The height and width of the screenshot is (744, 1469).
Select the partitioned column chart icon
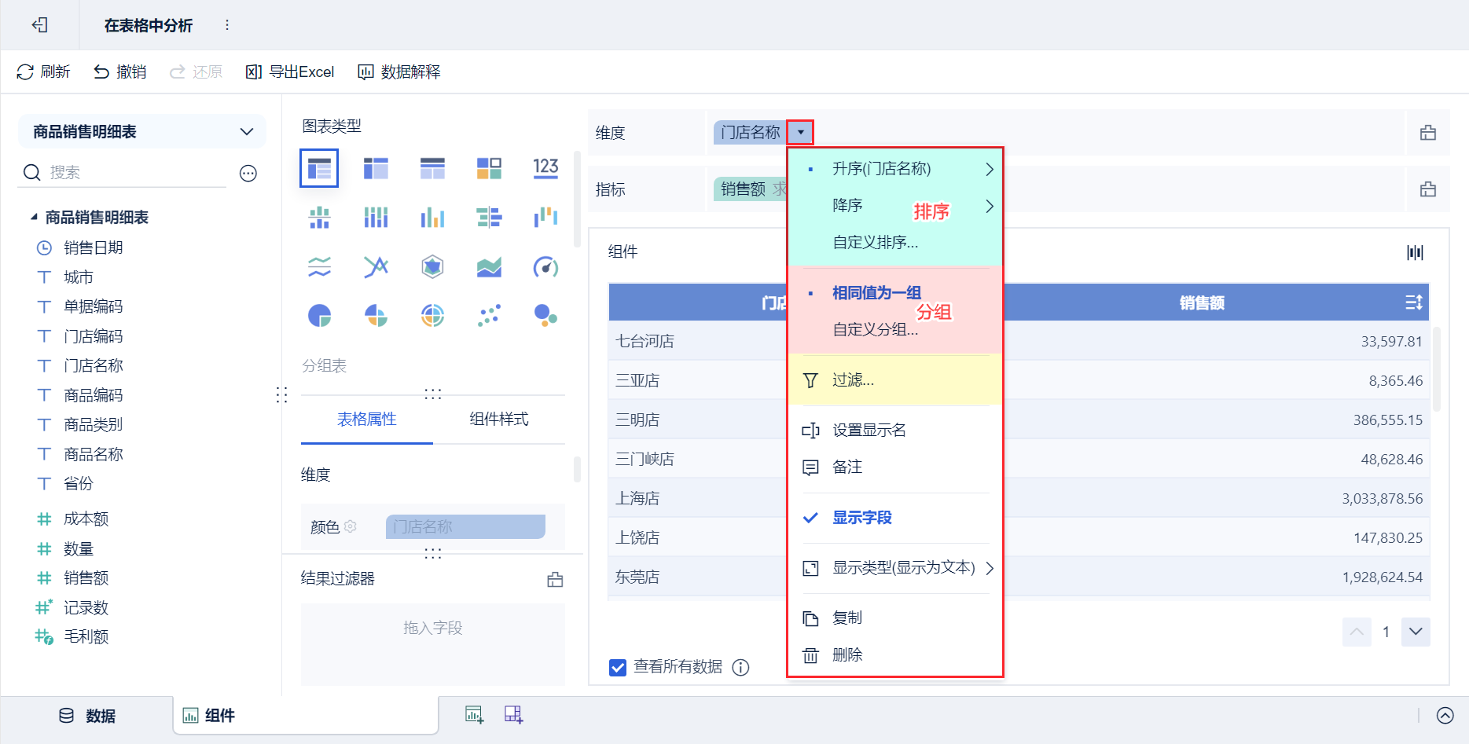319,218
